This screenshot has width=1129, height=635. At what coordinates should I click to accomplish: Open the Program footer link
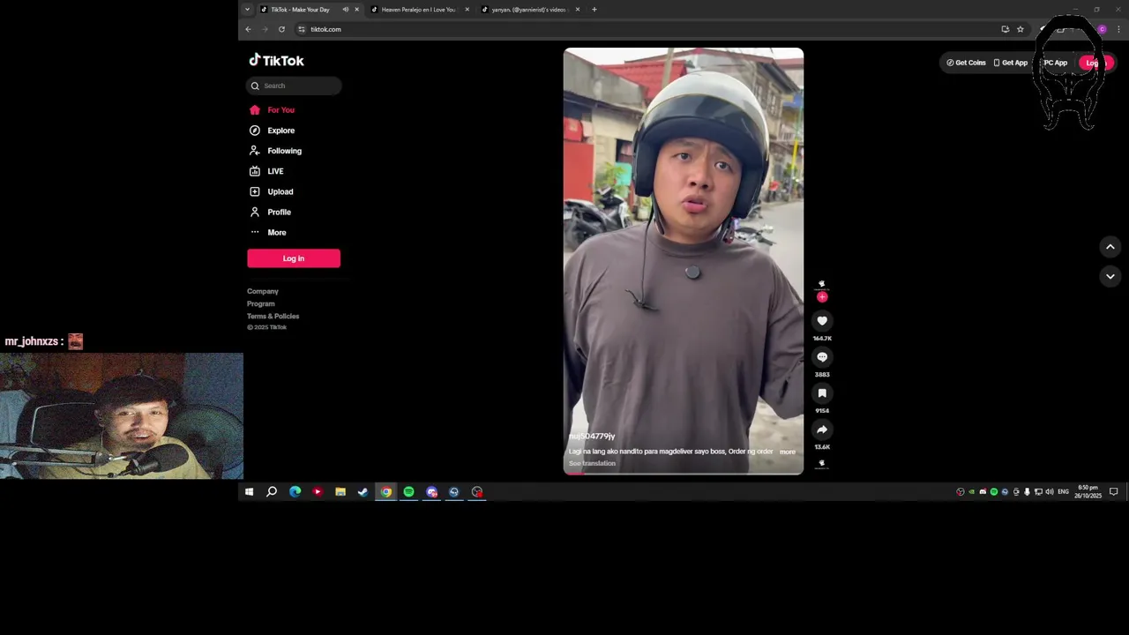coord(261,303)
